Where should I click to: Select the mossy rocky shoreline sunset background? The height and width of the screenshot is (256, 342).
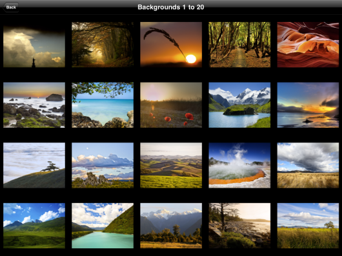(34, 105)
